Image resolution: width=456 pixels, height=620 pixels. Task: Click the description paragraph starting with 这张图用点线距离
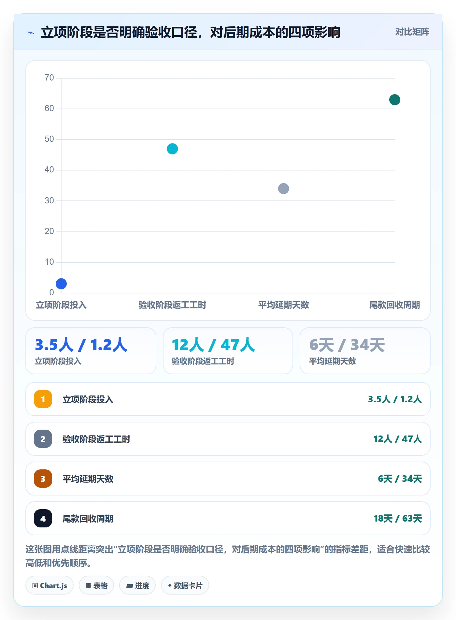(228, 556)
